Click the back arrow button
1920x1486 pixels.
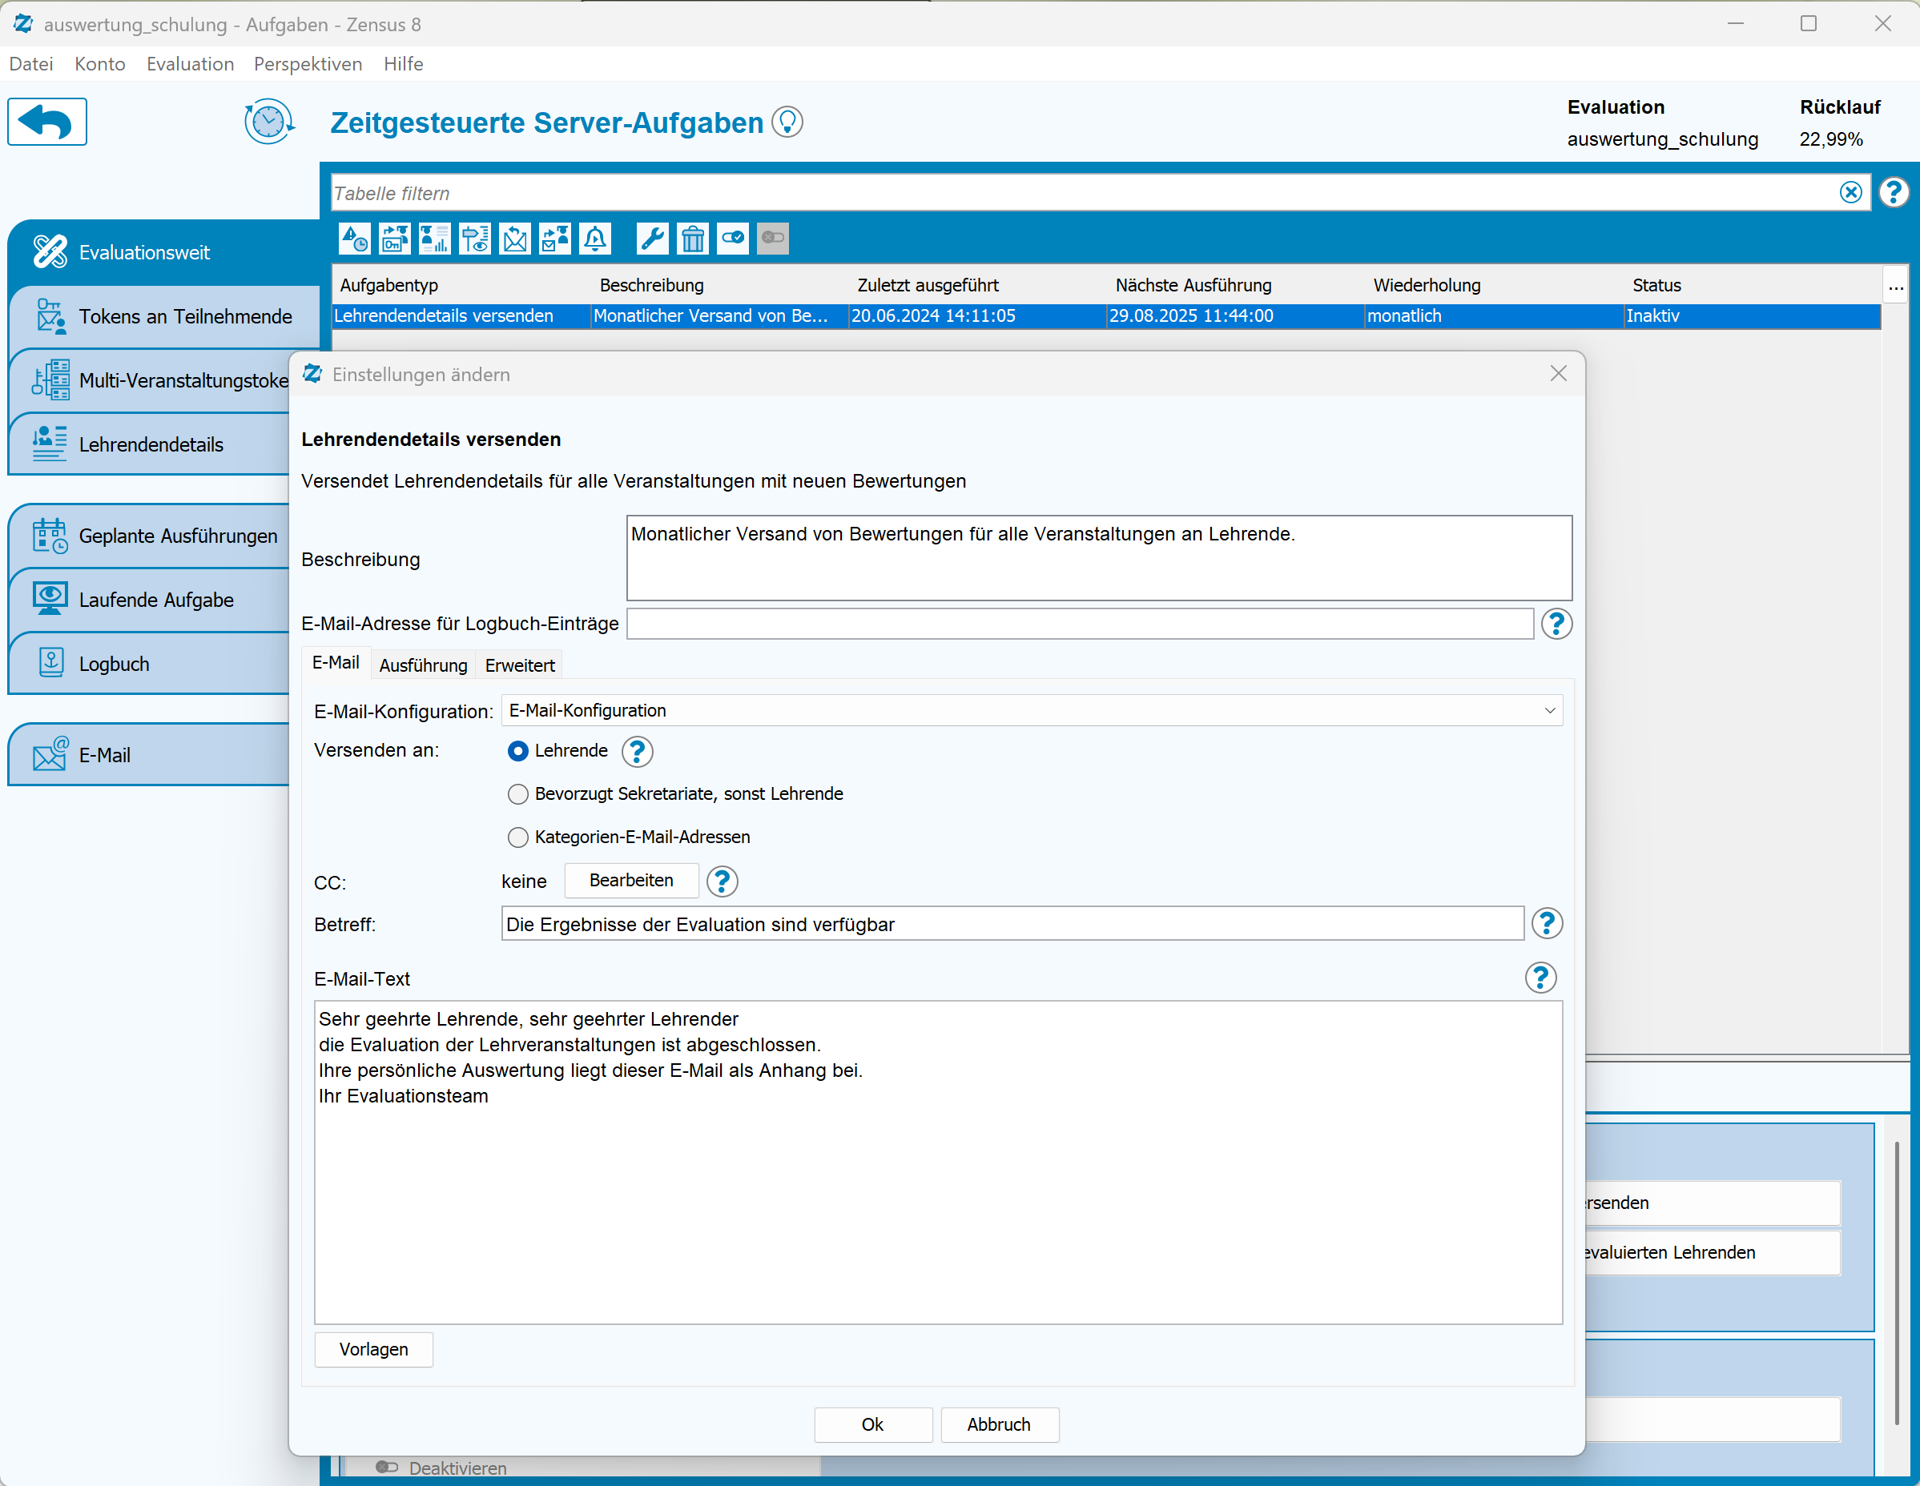(47, 122)
